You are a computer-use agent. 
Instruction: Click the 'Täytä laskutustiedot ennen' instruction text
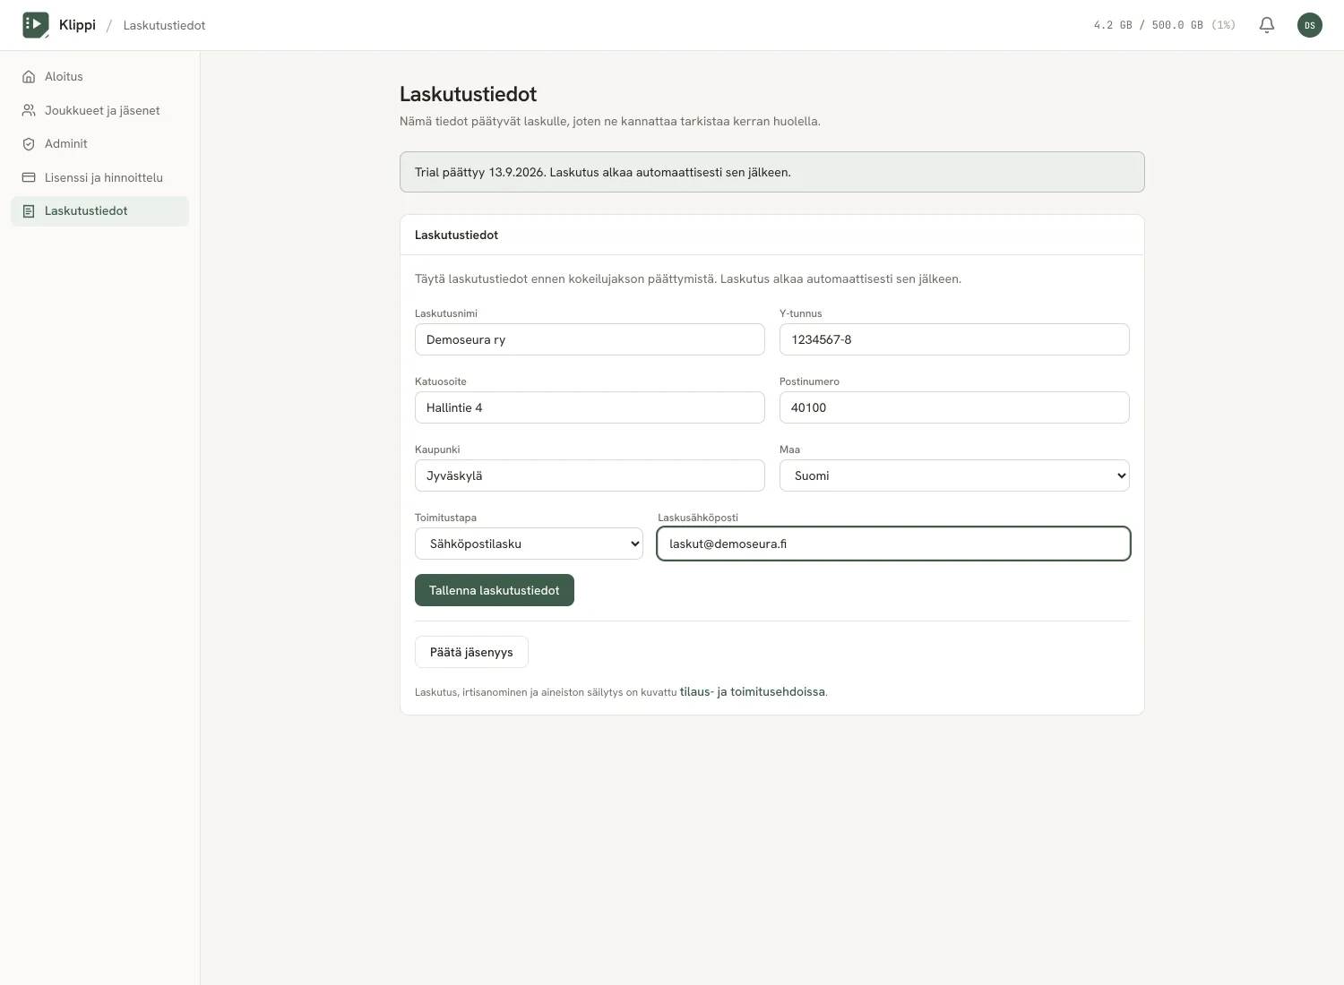688,279
